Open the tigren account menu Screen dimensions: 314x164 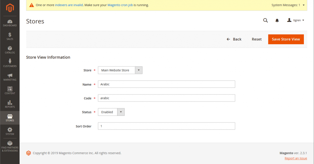[x=296, y=20]
